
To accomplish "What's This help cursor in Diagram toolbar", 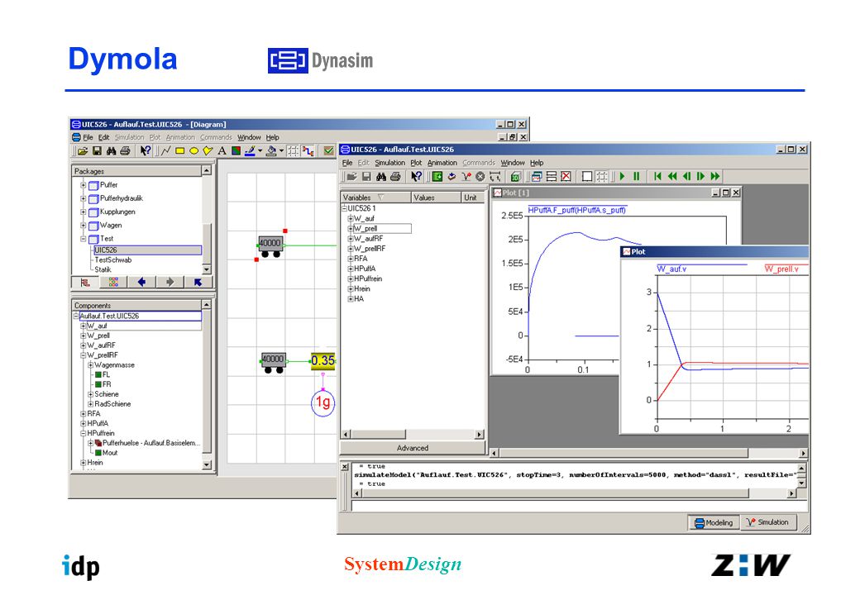I will click(146, 150).
